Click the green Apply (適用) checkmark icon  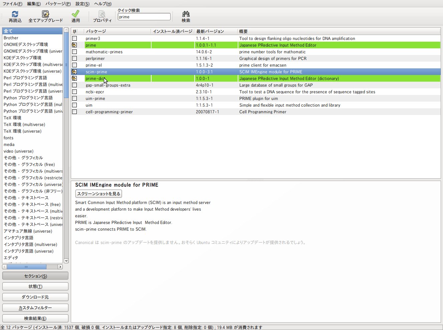click(x=76, y=14)
